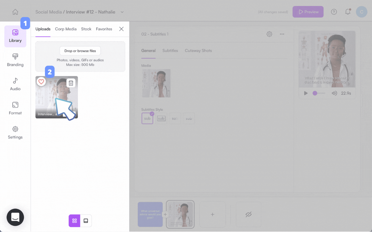
Task: Open the Settings sidebar panel
Action: pos(15,133)
